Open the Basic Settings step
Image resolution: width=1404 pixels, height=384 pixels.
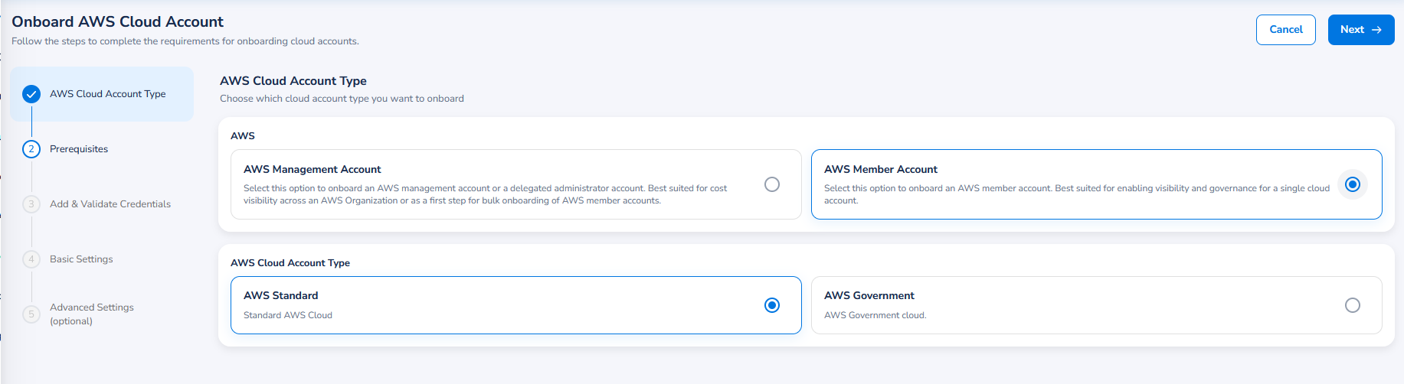[81, 259]
